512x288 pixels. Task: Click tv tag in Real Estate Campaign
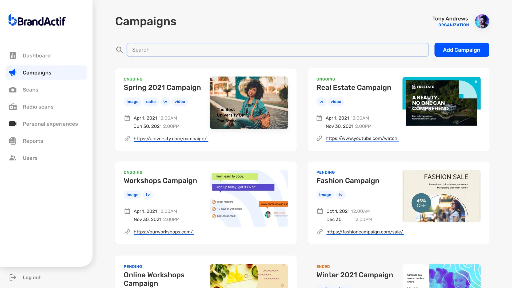321,102
